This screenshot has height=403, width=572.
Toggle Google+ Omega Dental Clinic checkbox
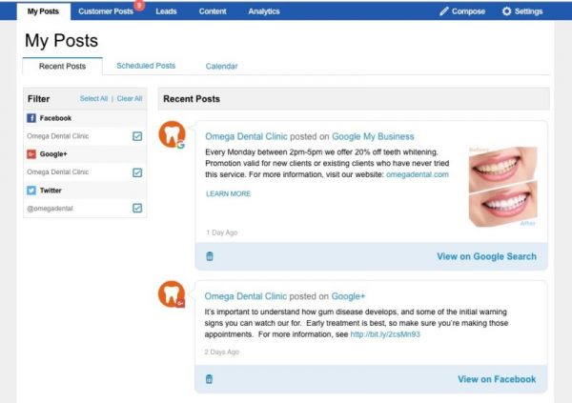tap(137, 172)
